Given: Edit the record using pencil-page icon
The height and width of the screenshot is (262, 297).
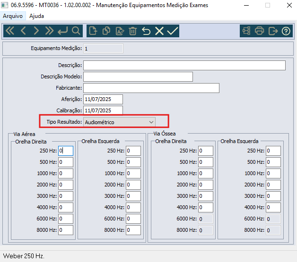Looking at the screenshot, I should tap(120, 31).
